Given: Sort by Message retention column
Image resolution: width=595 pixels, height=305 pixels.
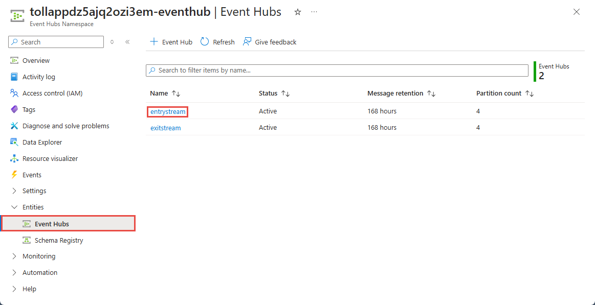Looking at the screenshot, I should [402, 93].
